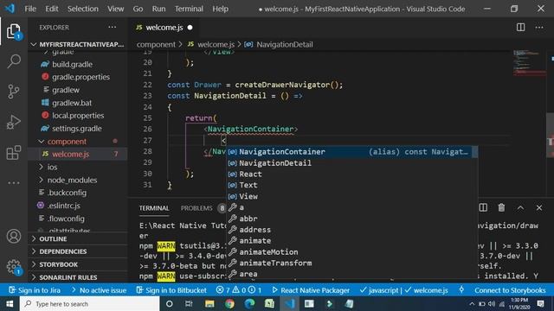Viewport: 554px width, 311px height.
Task: Click Sign in to Bitbucket
Action: [x=171, y=290]
